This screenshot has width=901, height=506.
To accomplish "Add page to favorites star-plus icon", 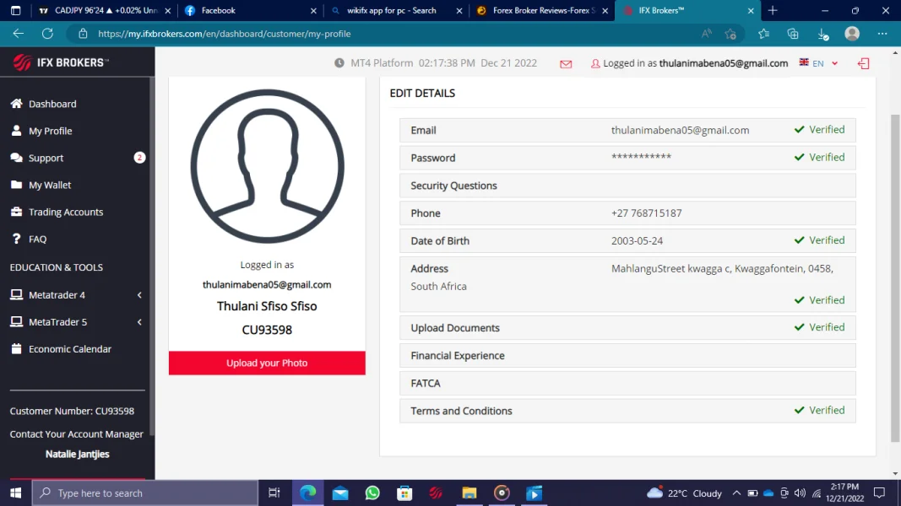I will (730, 34).
